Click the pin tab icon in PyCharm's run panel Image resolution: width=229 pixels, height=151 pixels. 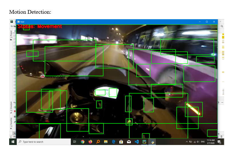tap(15, 122)
